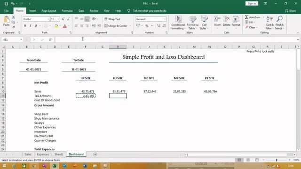Open Cell Styles gallery
Viewport: 301px width, 169px height.
pyautogui.click(x=204, y=23)
